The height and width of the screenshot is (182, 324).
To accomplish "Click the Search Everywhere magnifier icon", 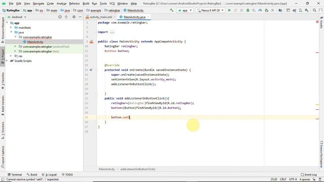I will (x=314, y=10).
